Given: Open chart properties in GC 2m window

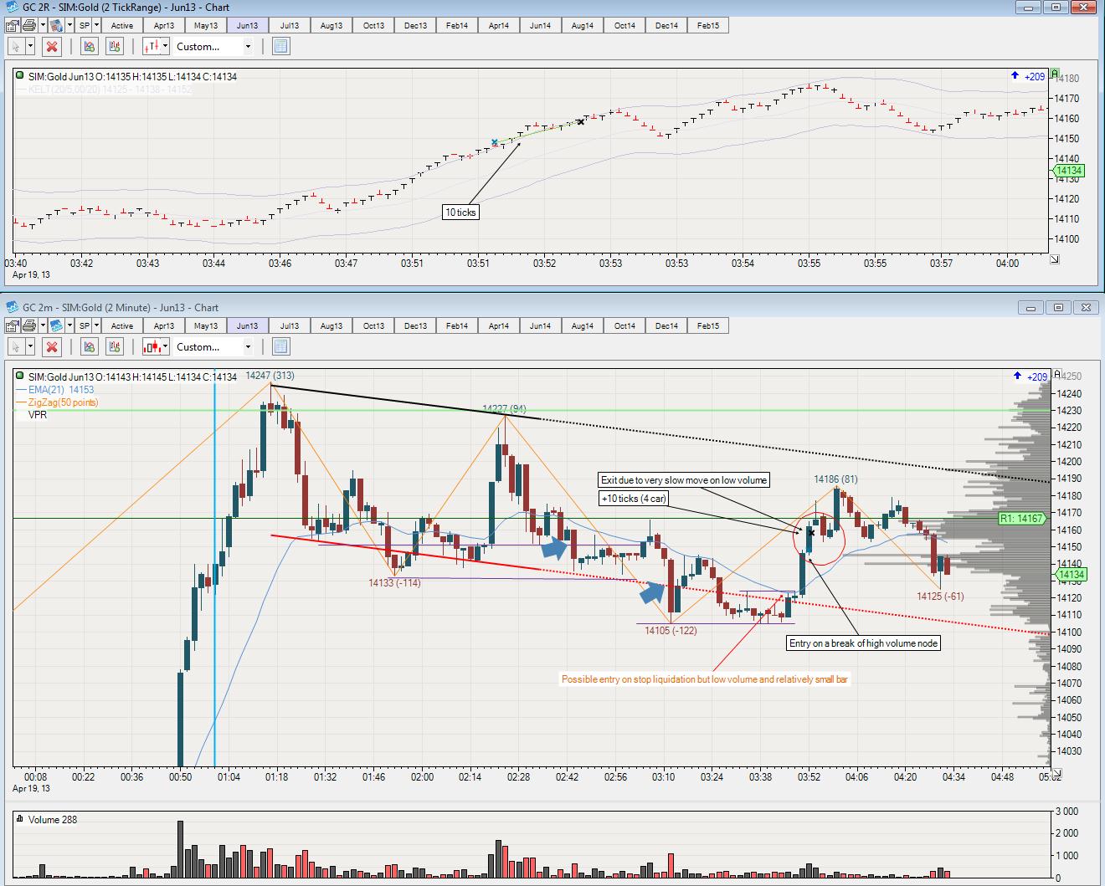Looking at the screenshot, I should click(12, 325).
